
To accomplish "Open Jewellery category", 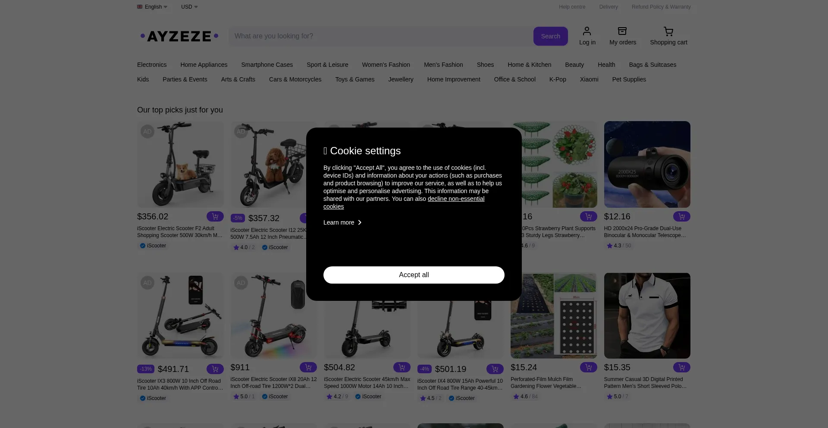I will [401, 79].
